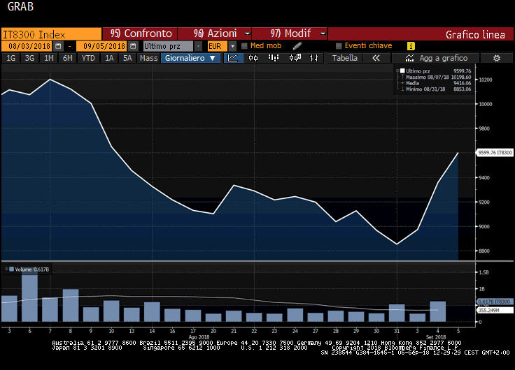Expand the Giornaliero period dropdown
Screen dimensions: 515x370
192,59
